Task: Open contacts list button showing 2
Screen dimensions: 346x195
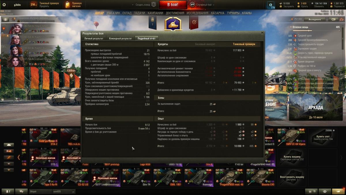Action: point(7,191)
